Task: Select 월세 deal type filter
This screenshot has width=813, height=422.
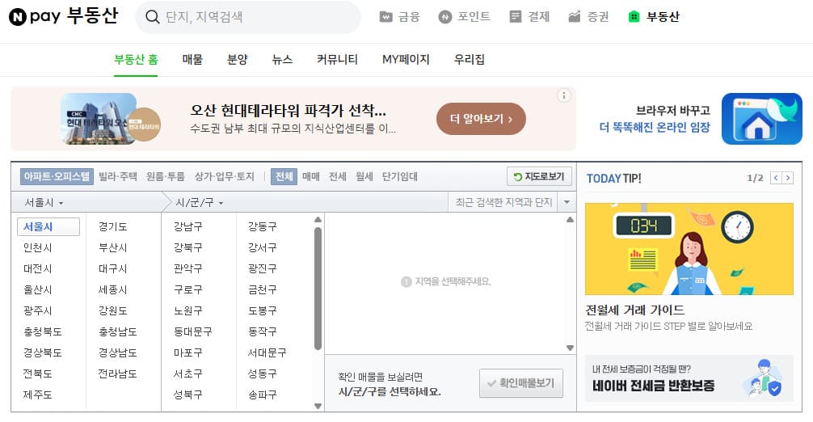Action: [364, 176]
